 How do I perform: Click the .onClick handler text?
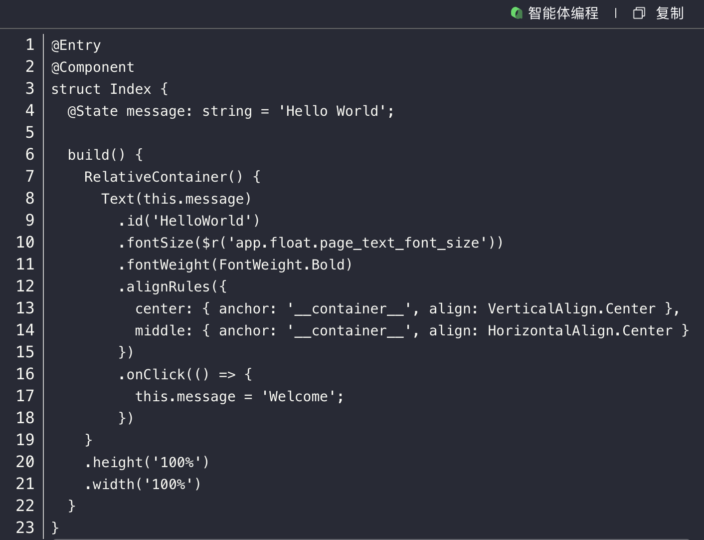click(156, 375)
